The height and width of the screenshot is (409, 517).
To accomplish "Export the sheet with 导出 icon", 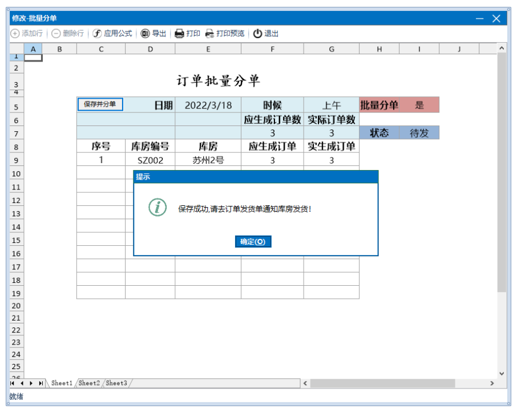I will [145, 34].
